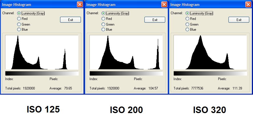The width and height of the screenshot is (253, 123).
Task: Close the ISO 200 Image Histogram window
Action: (164, 5)
